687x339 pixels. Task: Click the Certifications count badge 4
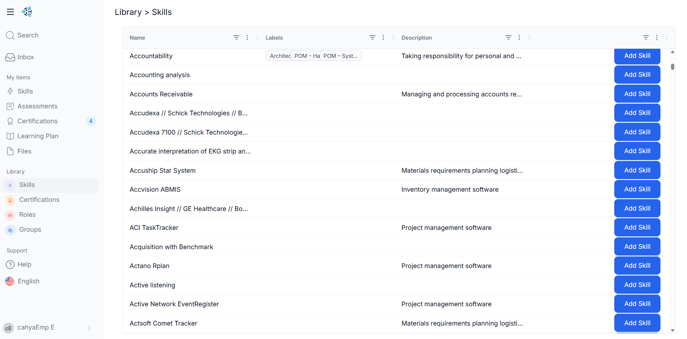click(x=91, y=121)
